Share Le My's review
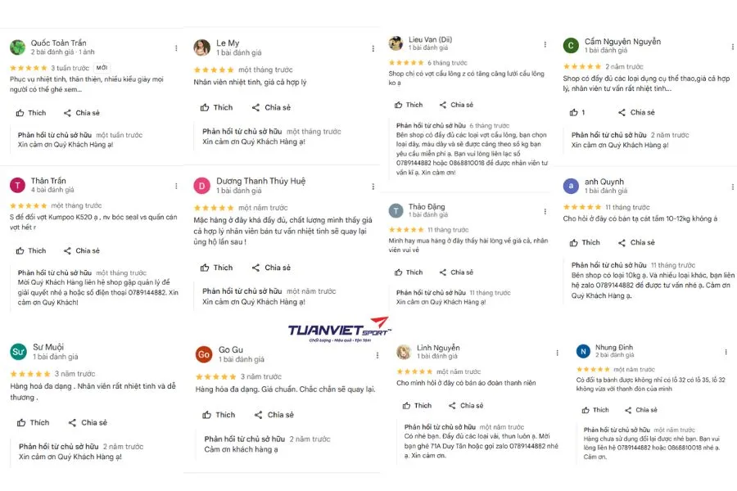This screenshot has height=491, width=737. coord(270,107)
